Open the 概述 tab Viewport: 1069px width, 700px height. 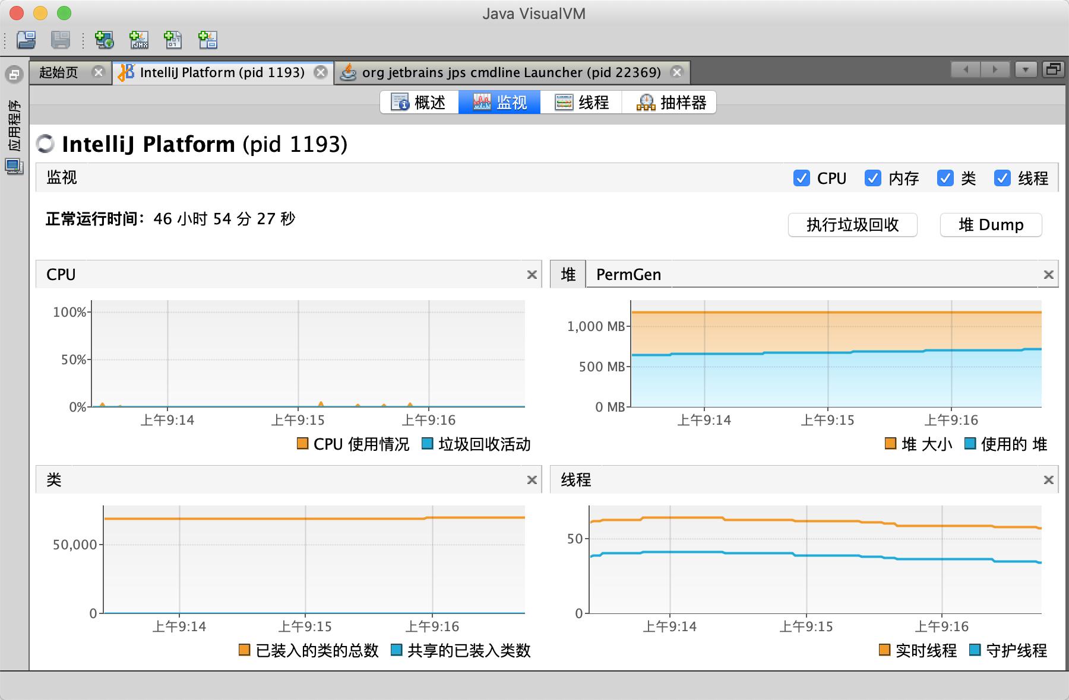point(419,103)
